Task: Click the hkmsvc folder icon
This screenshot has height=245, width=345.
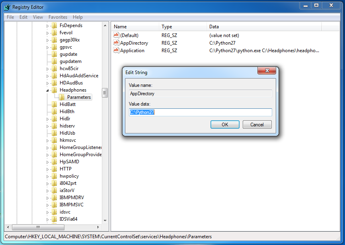Action: click(x=55, y=140)
